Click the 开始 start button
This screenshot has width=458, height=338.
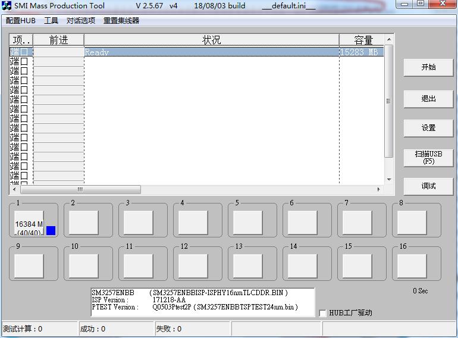click(428, 67)
